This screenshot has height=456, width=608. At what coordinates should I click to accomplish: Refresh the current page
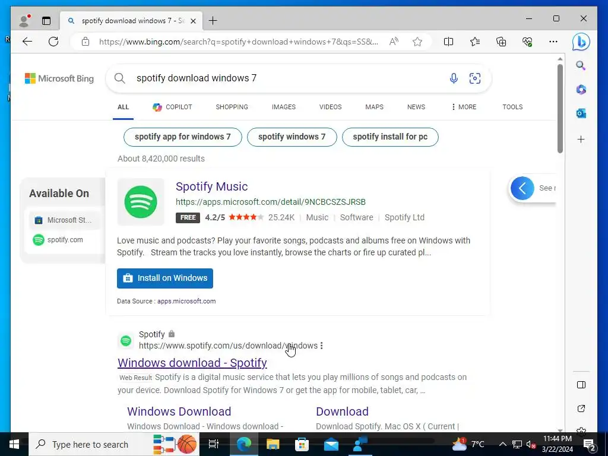[x=53, y=42]
